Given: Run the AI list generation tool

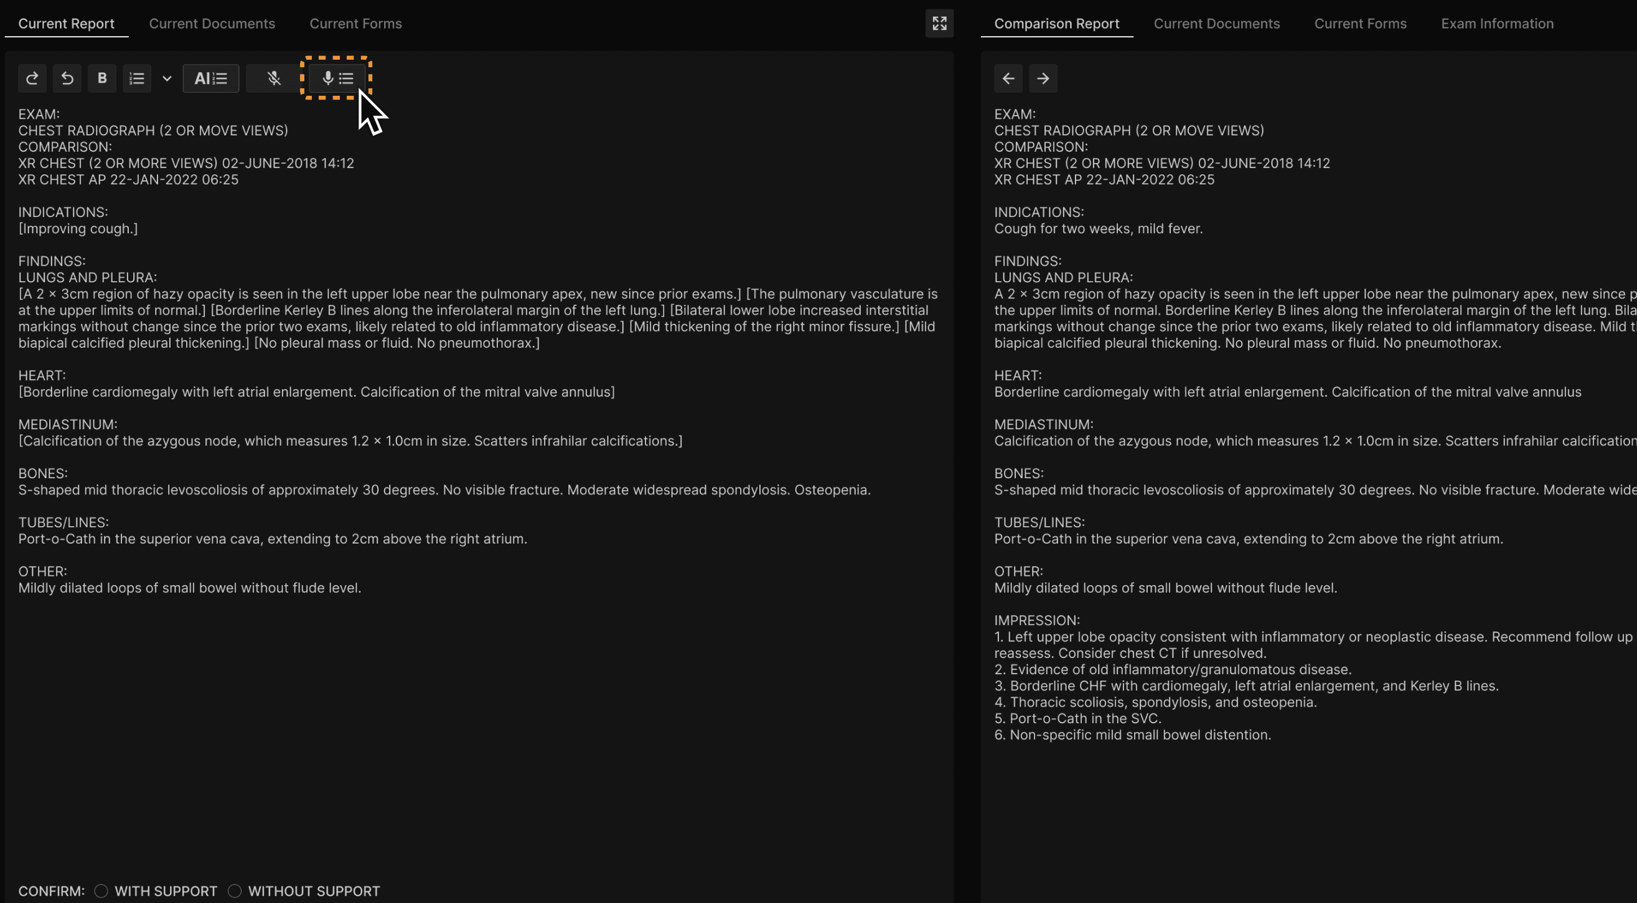Looking at the screenshot, I should point(210,78).
